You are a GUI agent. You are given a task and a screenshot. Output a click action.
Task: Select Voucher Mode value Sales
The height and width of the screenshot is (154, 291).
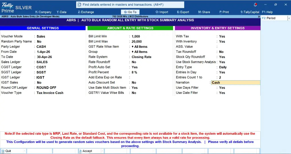pyautogui.click(x=41, y=37)
